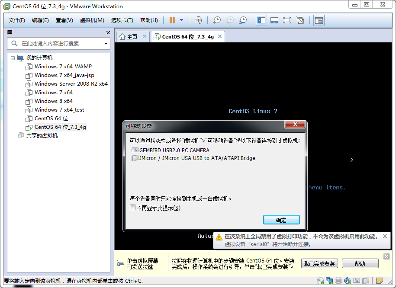This screenshot has width=396, height=288.
Task: Click CentOS Linux 7 text in VM
Action: pos(253,111)
